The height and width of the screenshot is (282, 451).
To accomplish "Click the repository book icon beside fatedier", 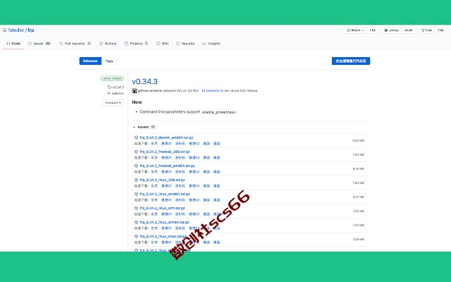I will point(5,30).
